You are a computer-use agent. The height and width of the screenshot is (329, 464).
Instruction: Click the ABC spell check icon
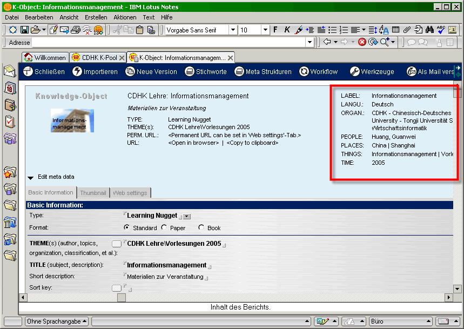[x=441, y=30]
